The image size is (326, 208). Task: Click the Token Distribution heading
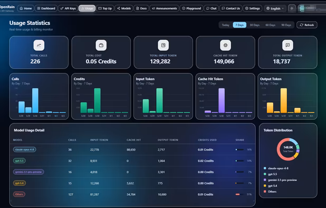coord(278,130)
